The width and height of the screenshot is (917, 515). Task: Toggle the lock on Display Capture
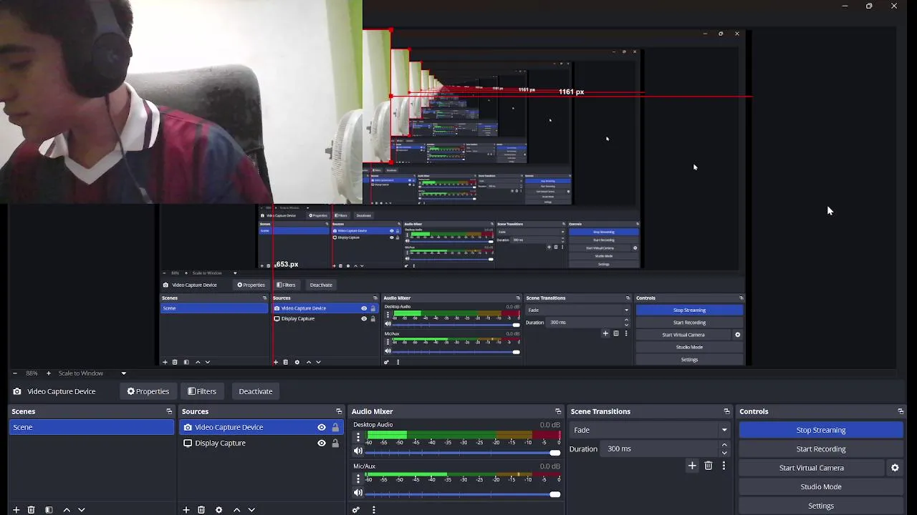[x=335, y=443]
